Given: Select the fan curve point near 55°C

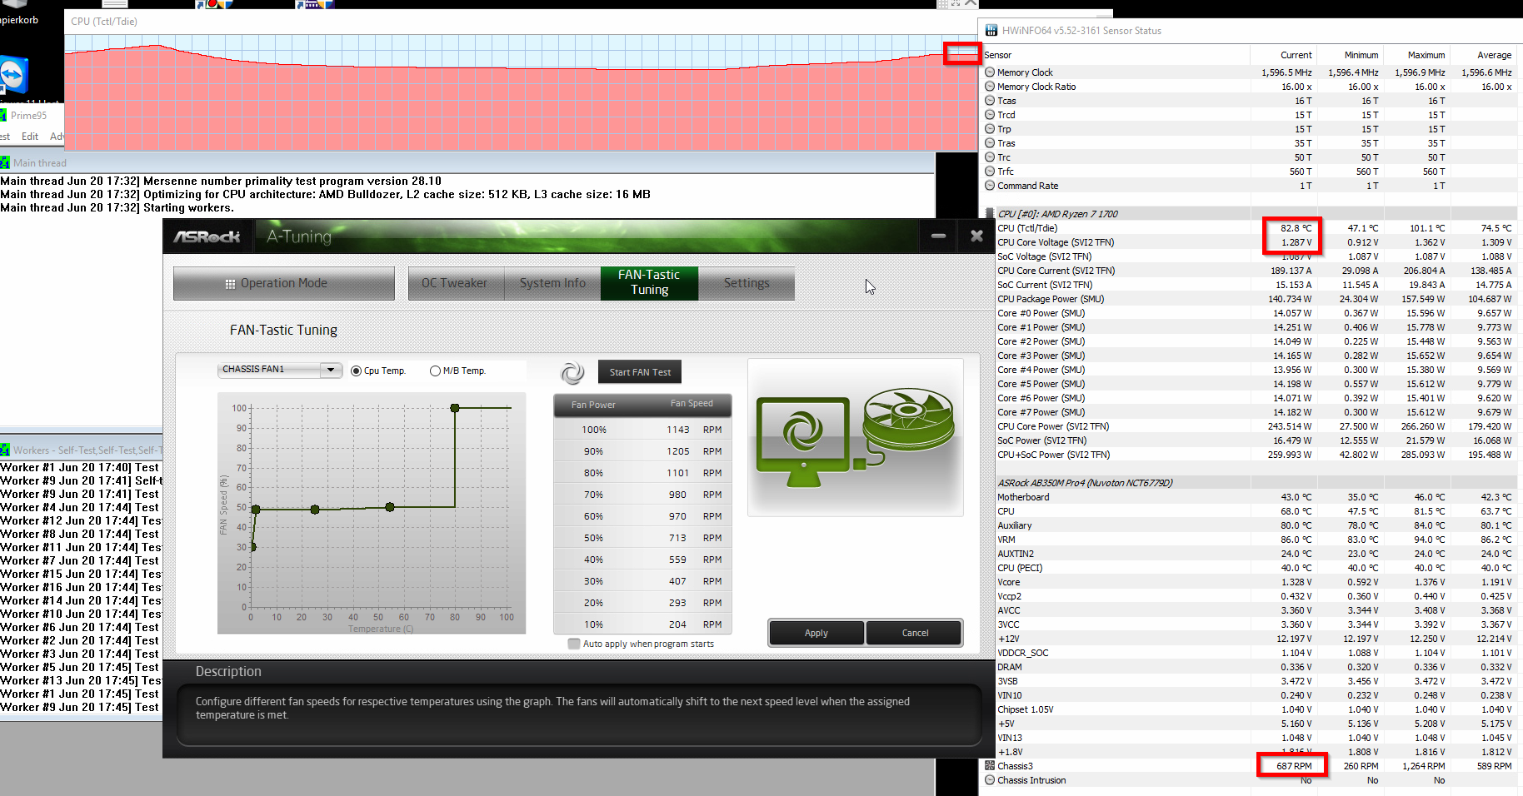Looking at the screenshot, I should [390, 507].
